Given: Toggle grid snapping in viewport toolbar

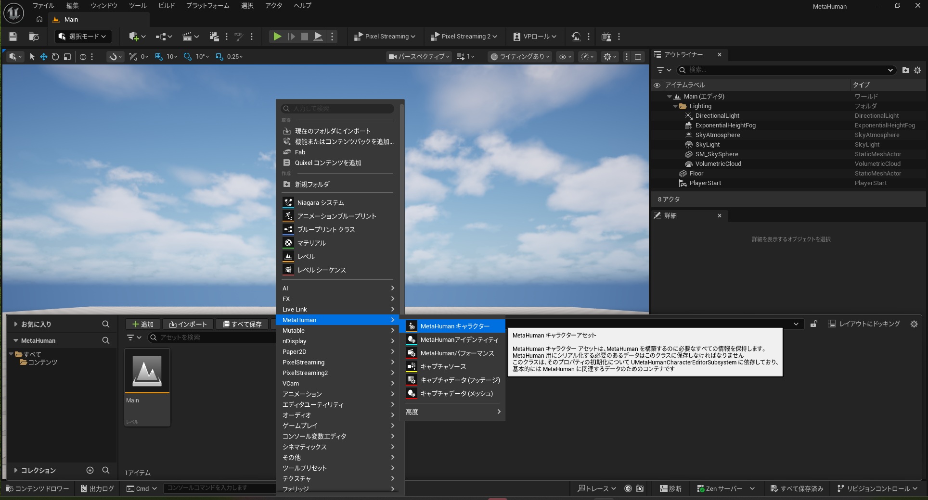Looking at the screenshot, I should click(159, 57).
